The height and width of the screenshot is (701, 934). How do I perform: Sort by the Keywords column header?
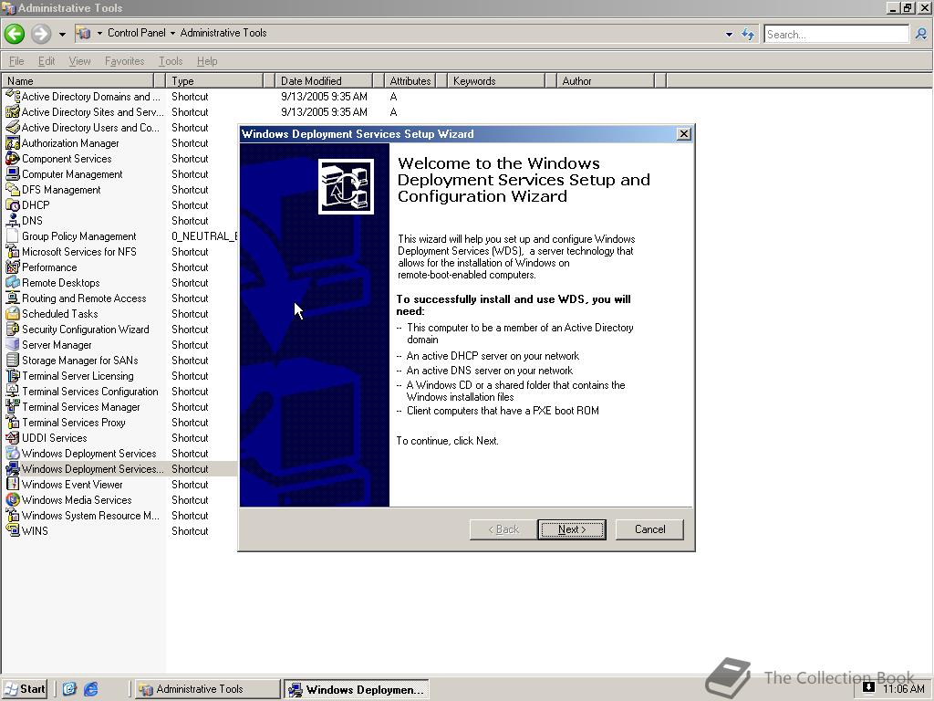(x=496, y=80)
